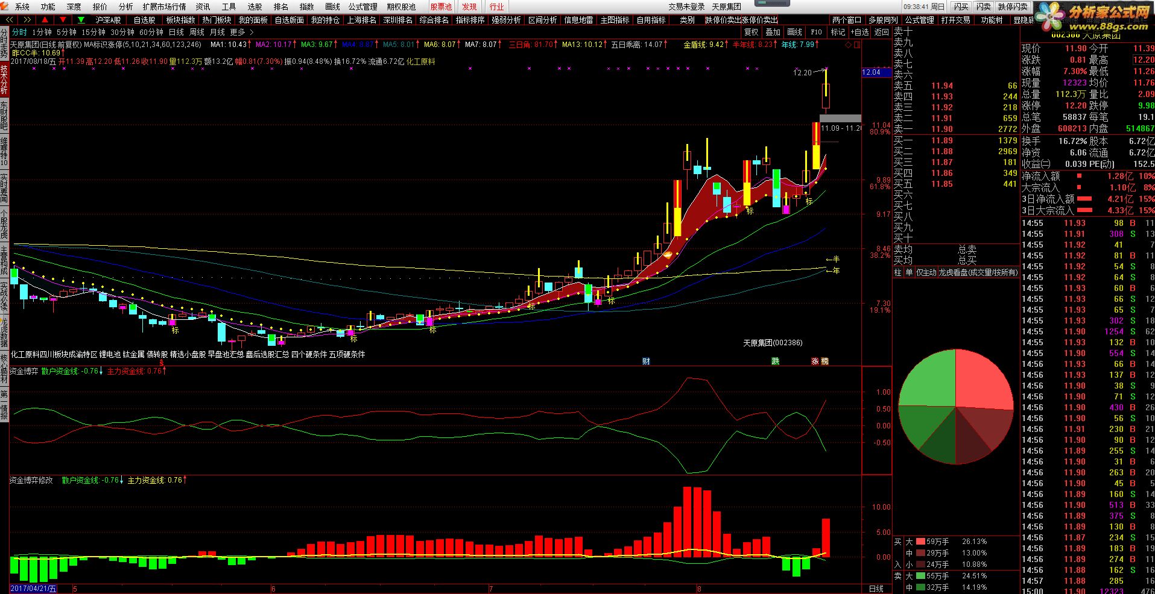Open the 分析 menu

pyautogui.click(x=126, y=7)
